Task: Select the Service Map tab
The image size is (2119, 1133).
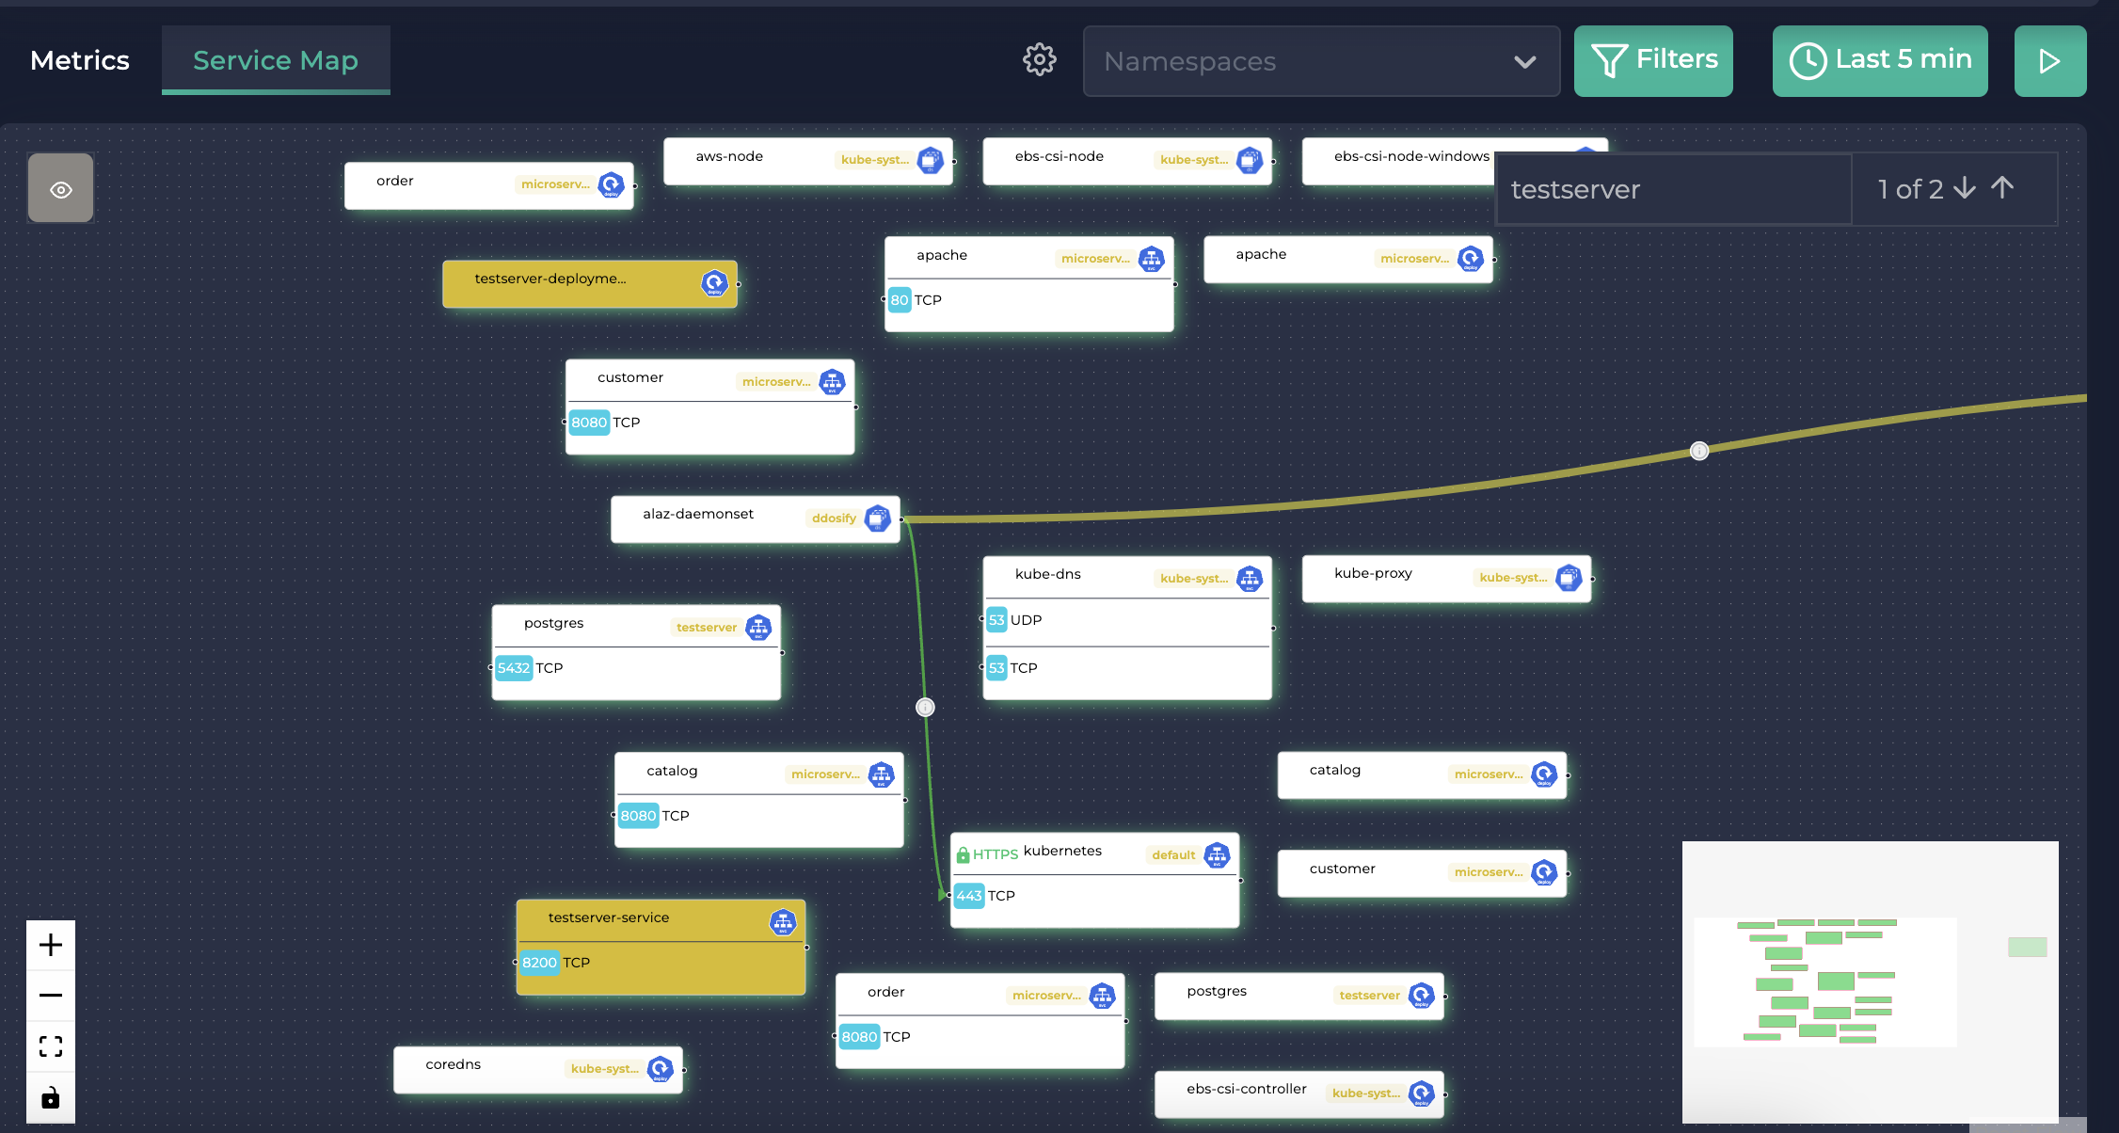Action: 275,60
